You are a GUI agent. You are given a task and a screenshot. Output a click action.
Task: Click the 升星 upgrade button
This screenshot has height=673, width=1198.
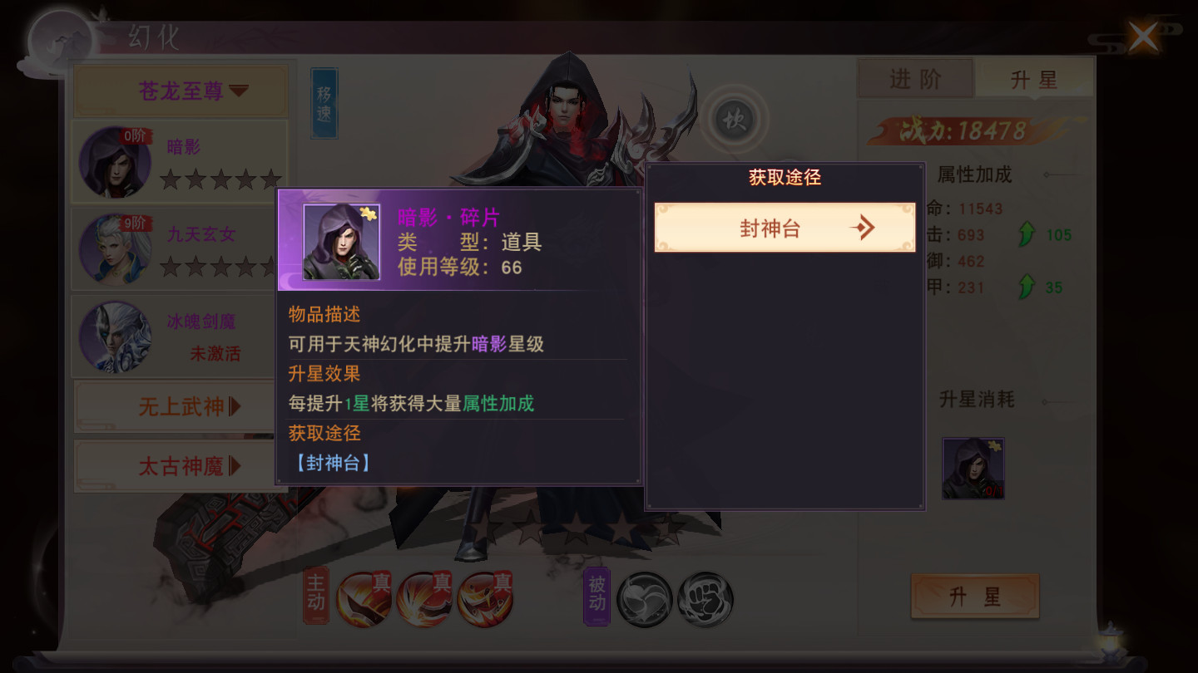click(x=975, y=596)
